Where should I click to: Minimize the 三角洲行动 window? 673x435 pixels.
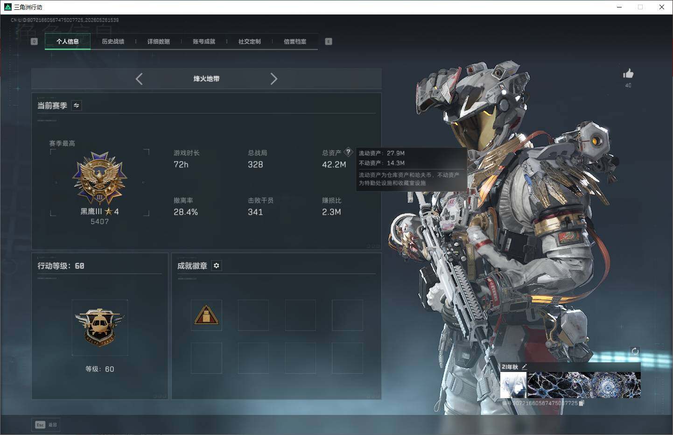point(619,7)
